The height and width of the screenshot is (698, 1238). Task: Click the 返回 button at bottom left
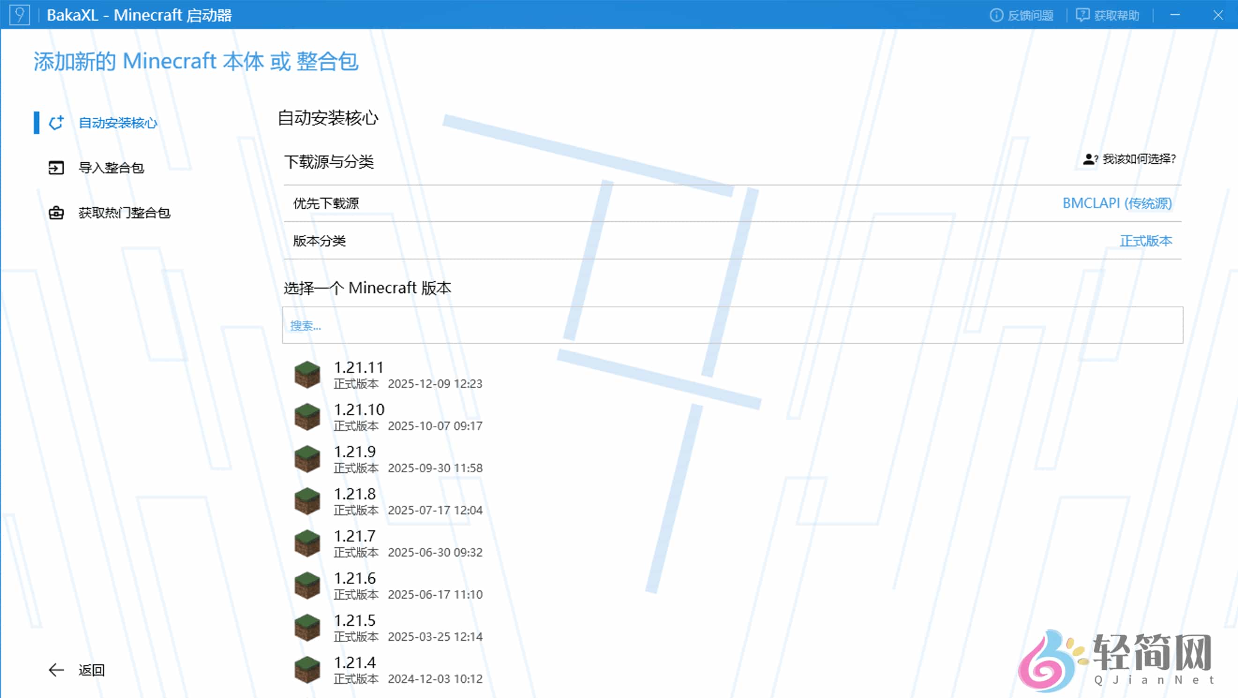(92, 669)
